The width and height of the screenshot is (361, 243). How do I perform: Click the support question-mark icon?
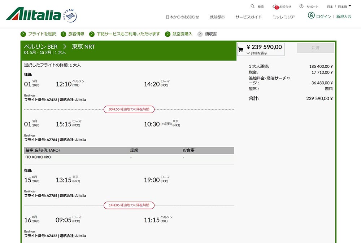click(x=301, y=6)
